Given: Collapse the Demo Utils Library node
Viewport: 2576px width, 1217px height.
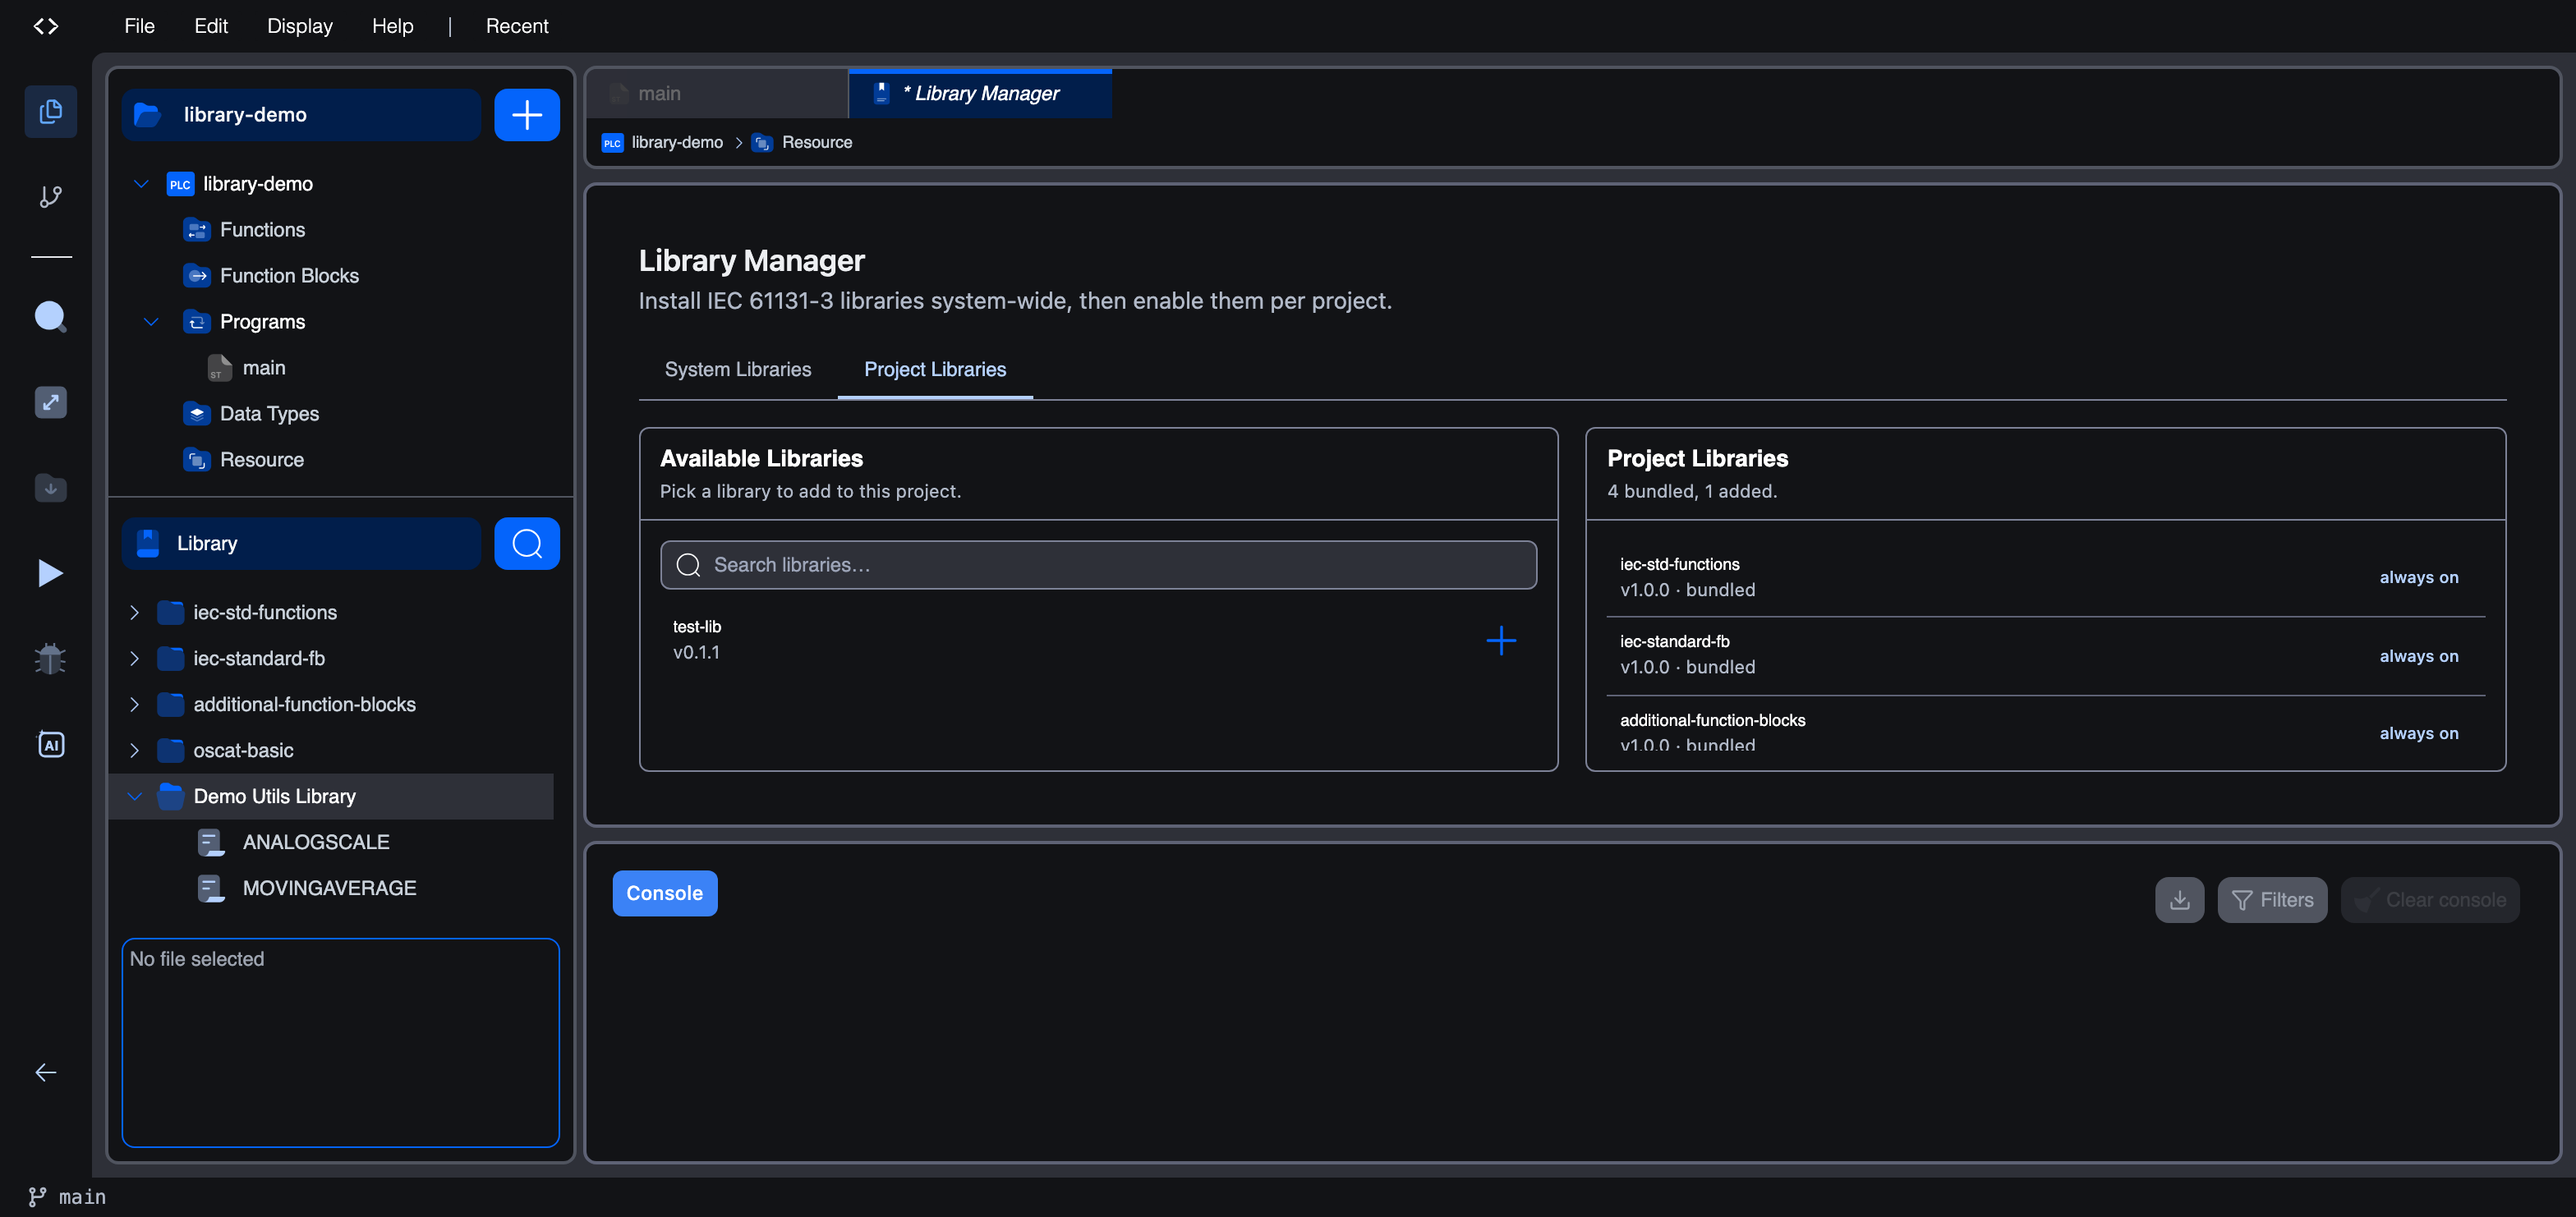Looking at the screenshot, I should pyautogui.click(x=134, y=796).
